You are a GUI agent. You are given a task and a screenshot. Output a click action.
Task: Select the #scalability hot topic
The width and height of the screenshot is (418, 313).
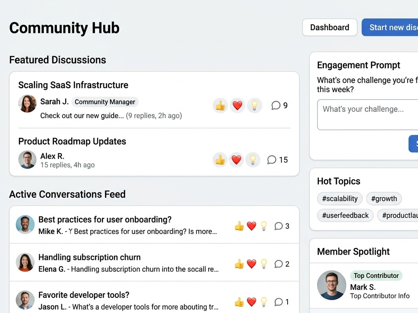pyautogui.click(x=339, y=199)
